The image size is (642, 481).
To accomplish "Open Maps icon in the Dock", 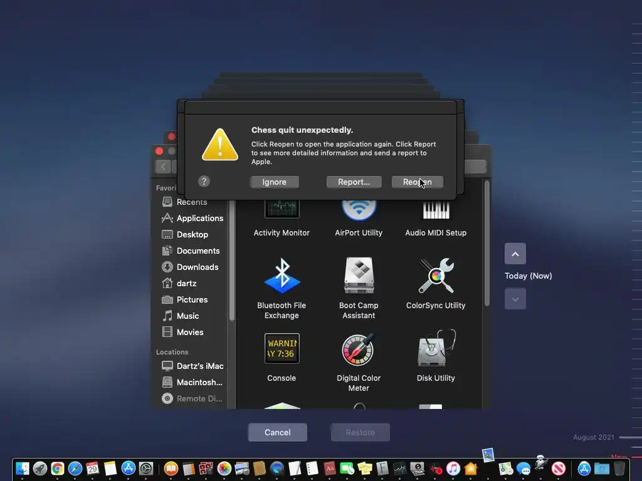I will 506,468.
